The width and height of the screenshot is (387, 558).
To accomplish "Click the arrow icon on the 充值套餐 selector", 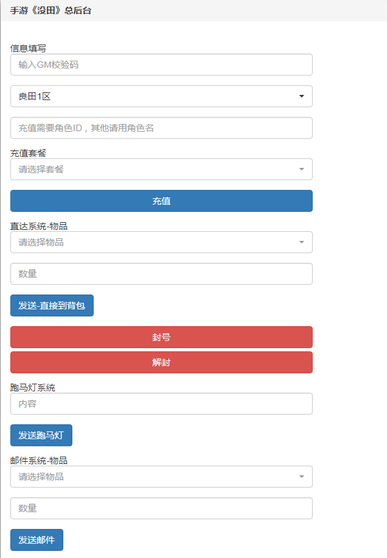I will 302,169.
